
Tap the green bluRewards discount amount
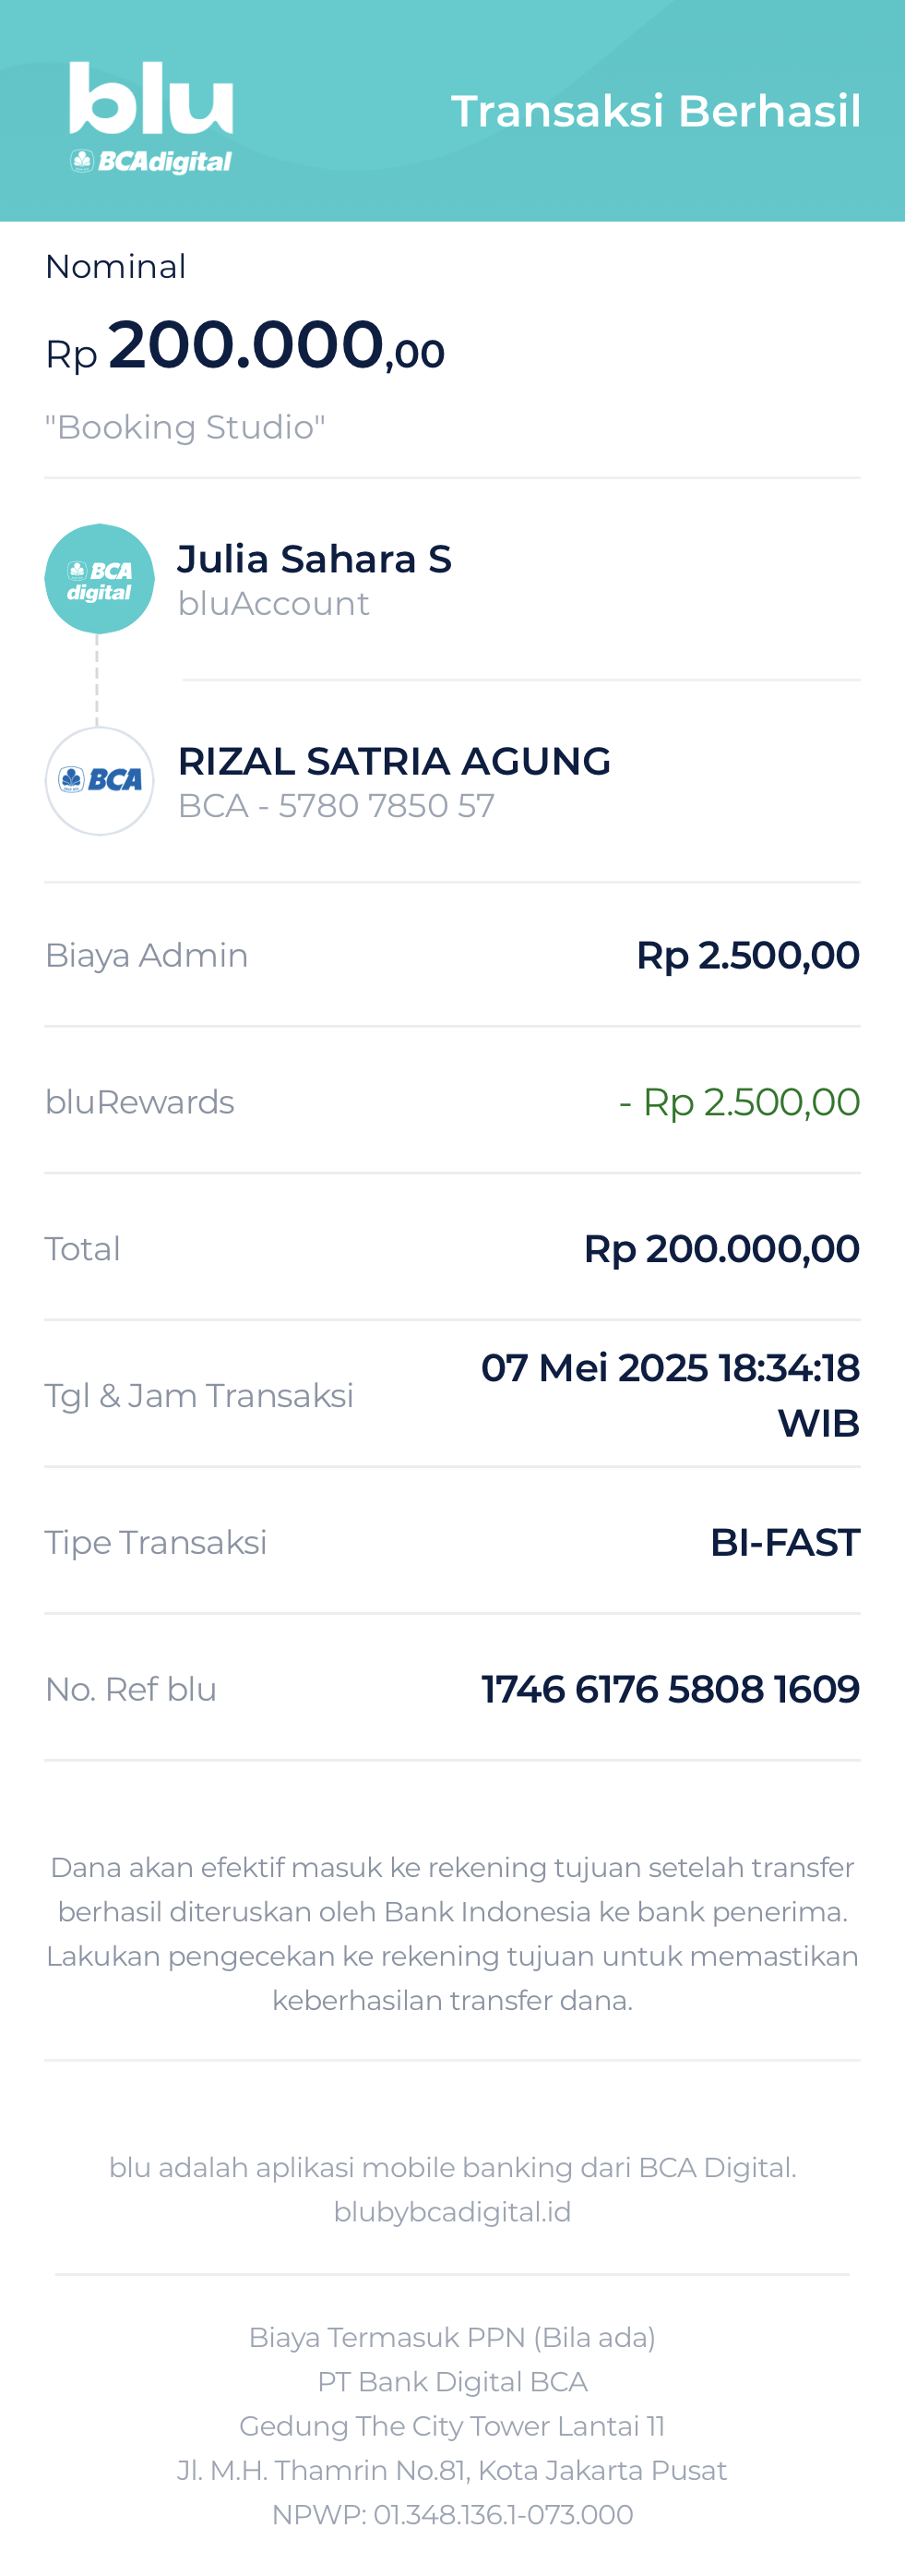(x=739, y=1102)
